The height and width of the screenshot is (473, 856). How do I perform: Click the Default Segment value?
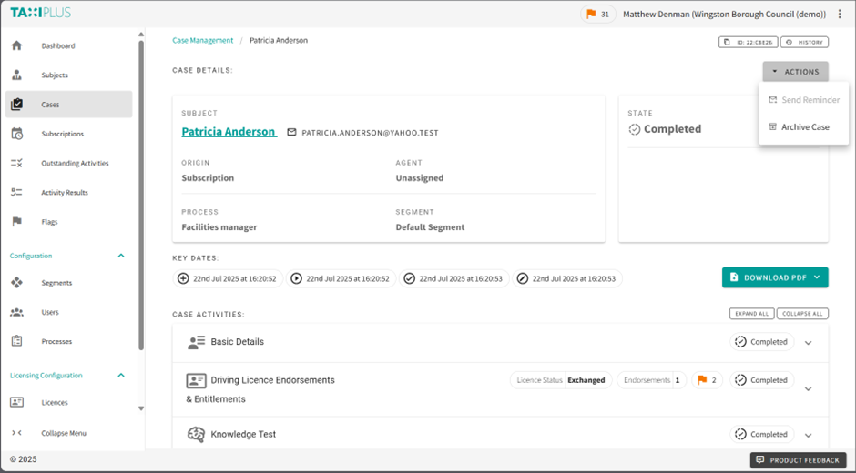coord(430,227)
